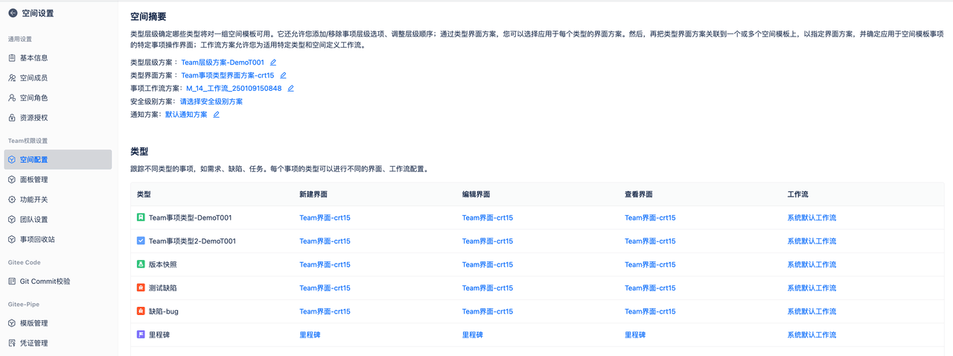Open the Team层级方案-DemoT001 link
This screenshot has width=953, height=356.
click(223, 63)
